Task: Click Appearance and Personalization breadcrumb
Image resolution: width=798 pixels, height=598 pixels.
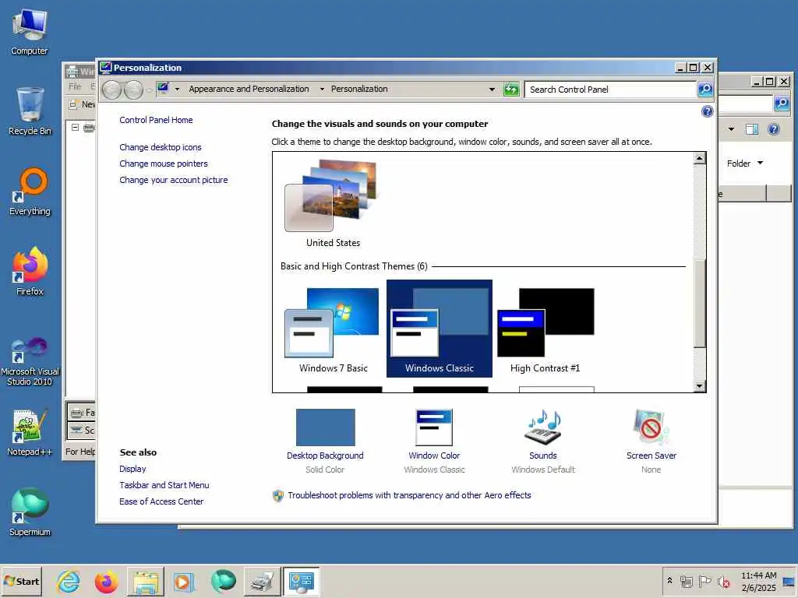Action: (x=249, y=89)
